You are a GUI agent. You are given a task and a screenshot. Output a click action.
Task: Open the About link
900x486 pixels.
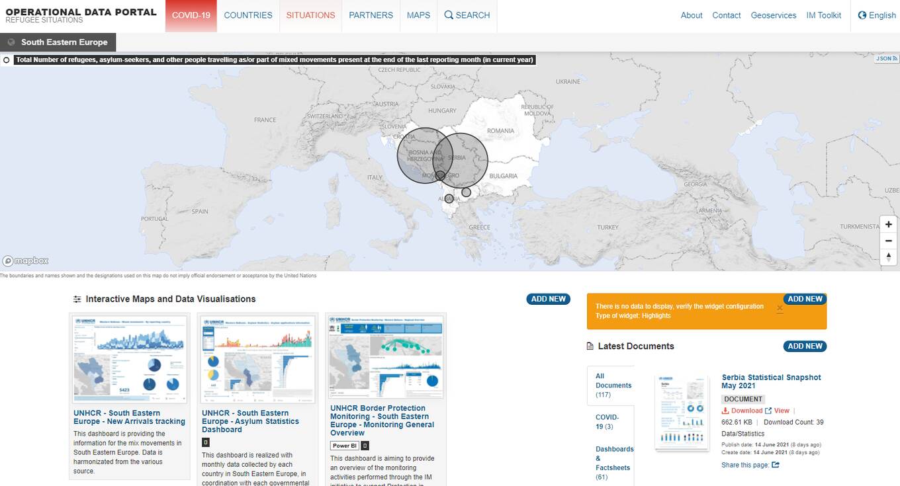(692, 15)
